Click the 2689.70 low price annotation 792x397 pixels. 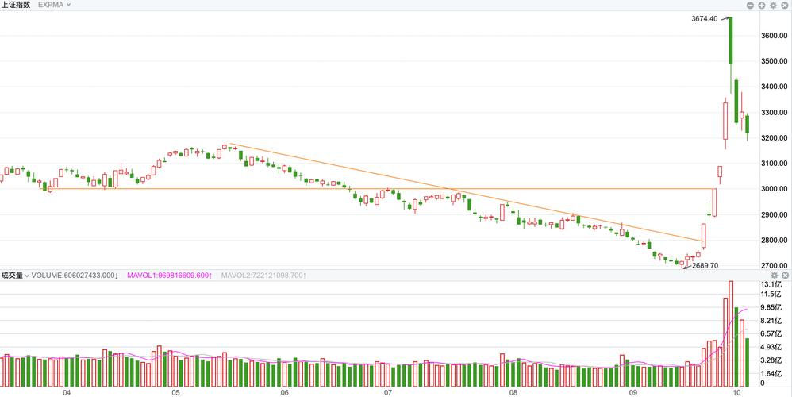705,265
